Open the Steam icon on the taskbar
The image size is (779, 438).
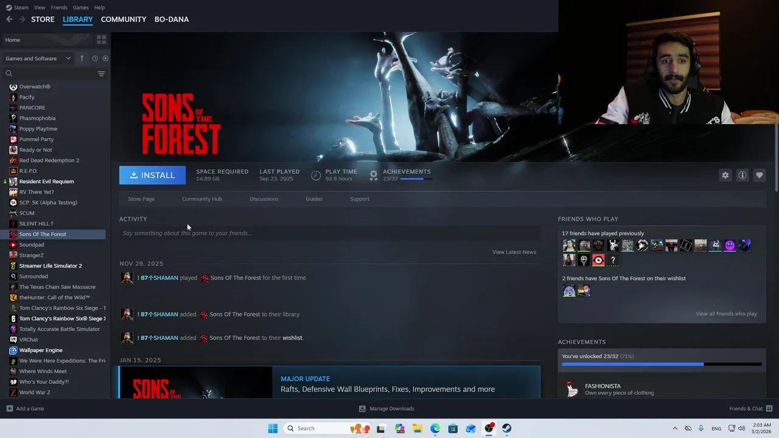pos(506,428)
